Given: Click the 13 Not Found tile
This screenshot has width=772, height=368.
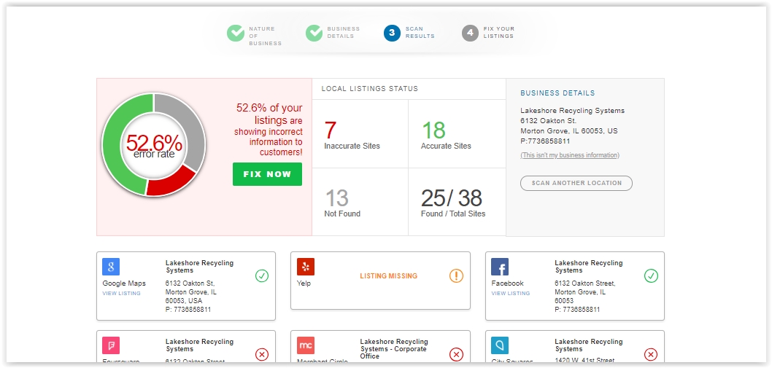Looking at the screenshot, I should pyautogui.click(x=360, y=202).
